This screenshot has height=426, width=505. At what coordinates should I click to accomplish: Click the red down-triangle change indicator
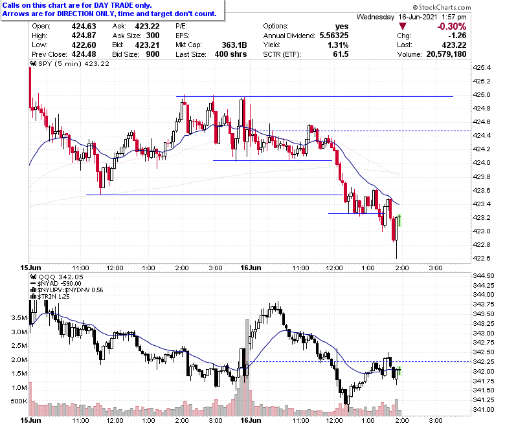click(402, 26)
